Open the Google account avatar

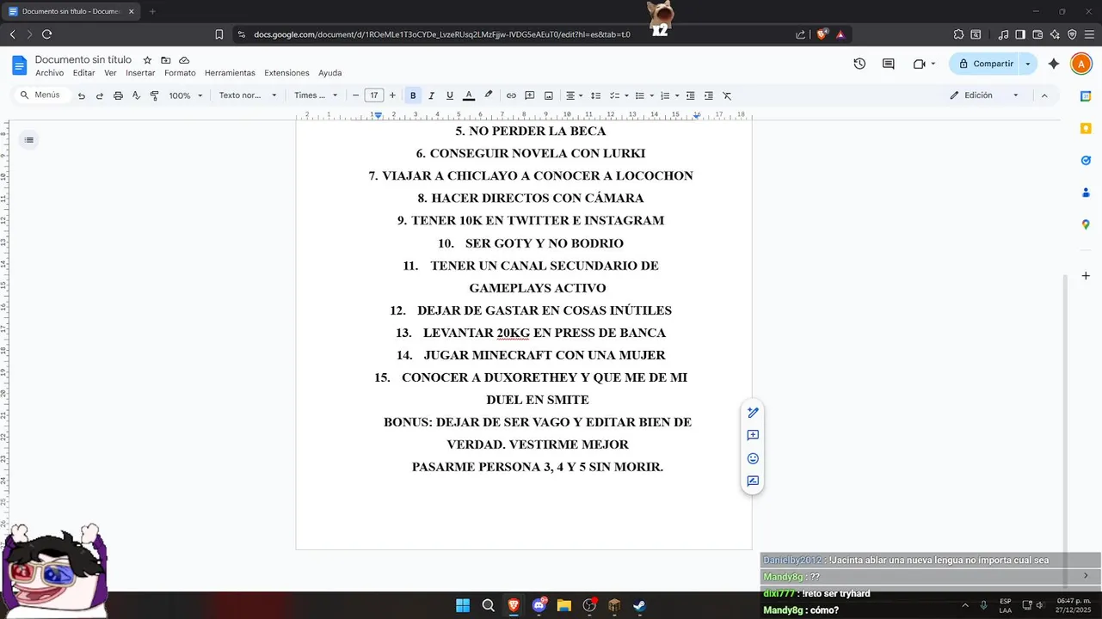pyautogui.click(x=1080, y=64)
